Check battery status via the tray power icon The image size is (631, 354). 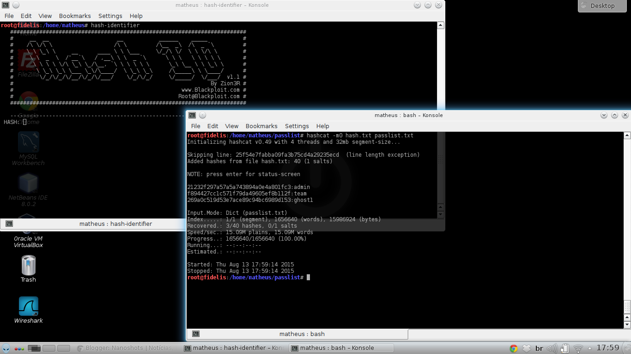click(x=564, y=348)
